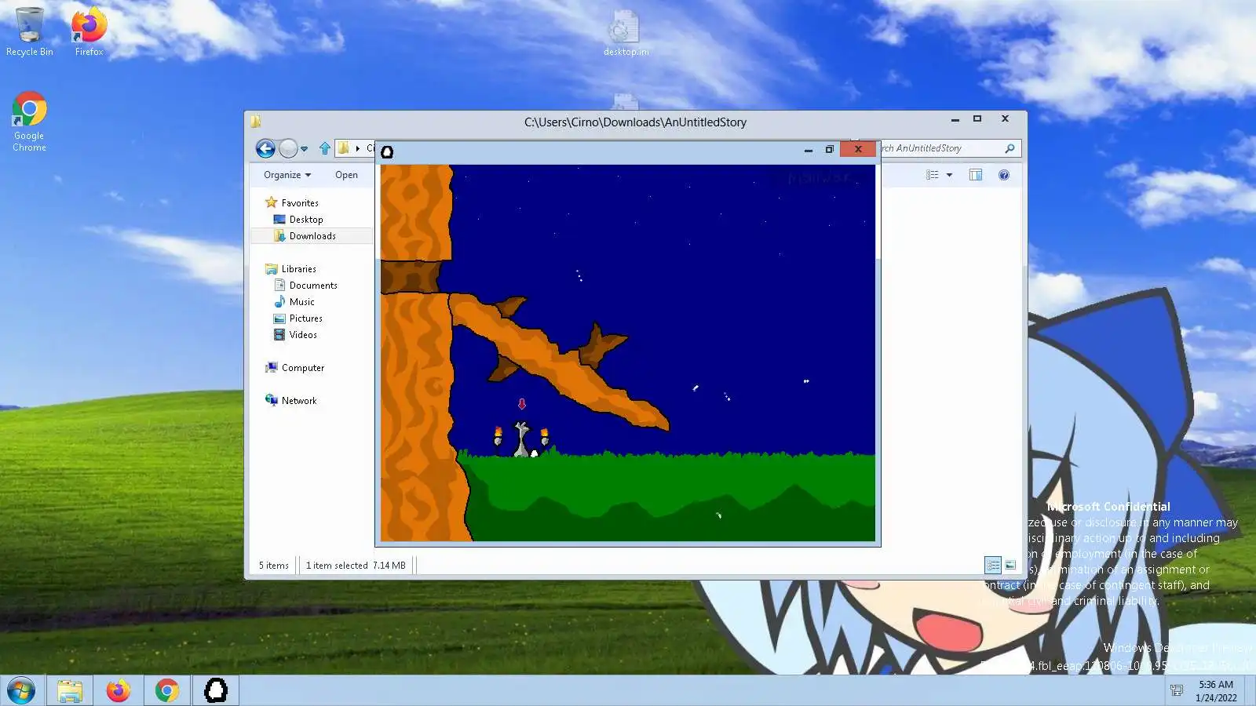Click the game window penguin title icon

(387, 151)
